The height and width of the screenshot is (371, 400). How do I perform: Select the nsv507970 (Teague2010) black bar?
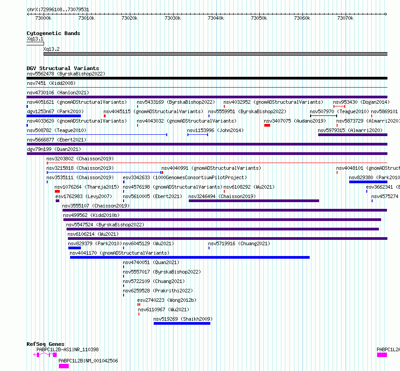(324, 116)
